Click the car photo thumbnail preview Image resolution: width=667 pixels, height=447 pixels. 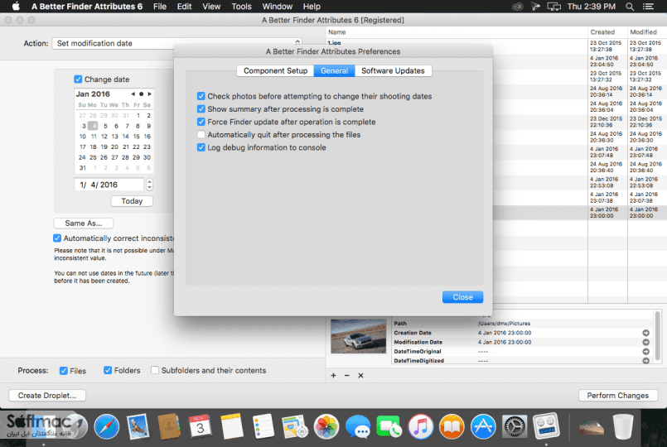pos(358,336)
